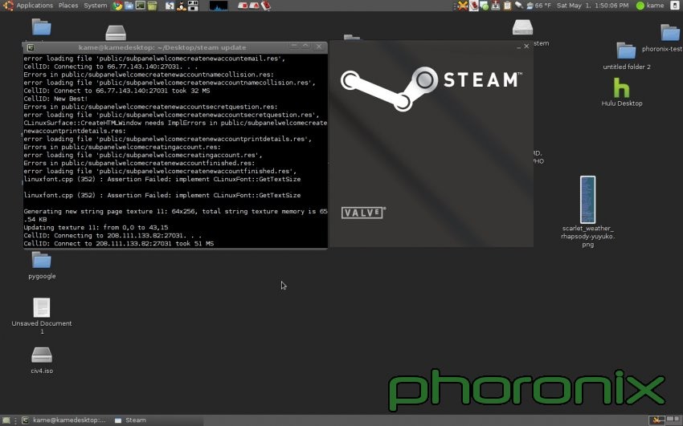Click the orange X tray icon
This screenshot has width=683, height=426.
tap(463, 6)
